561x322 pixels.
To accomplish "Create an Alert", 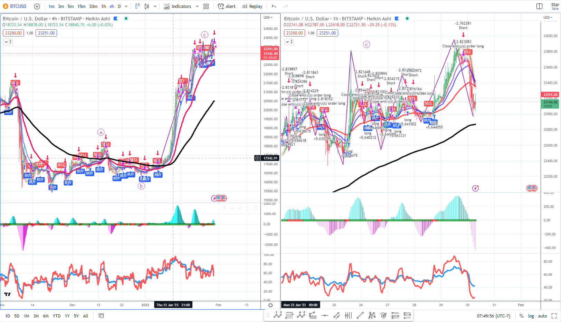I will coord(227,6).
